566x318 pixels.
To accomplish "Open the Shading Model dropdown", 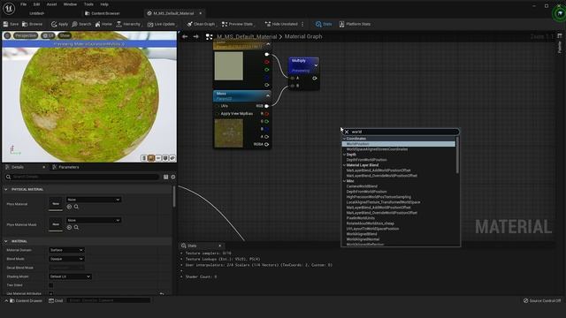I will [70, 276].
